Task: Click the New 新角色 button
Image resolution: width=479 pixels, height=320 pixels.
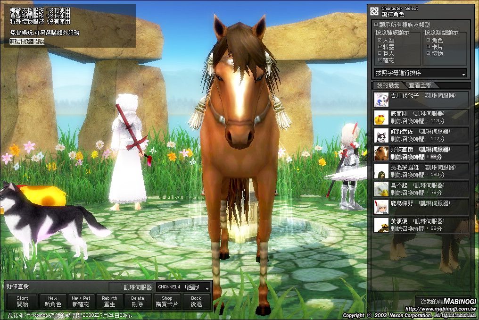Action: point(52,301)
